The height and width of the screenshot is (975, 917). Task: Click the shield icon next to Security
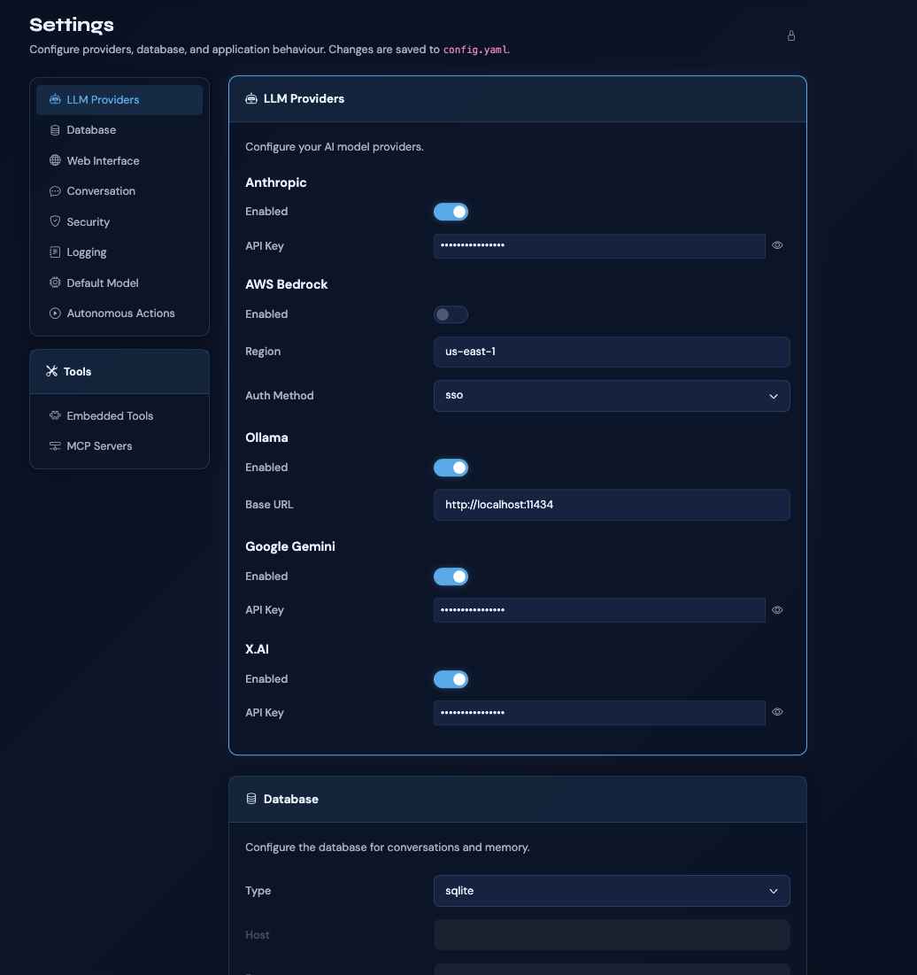[x=55, y=221]
